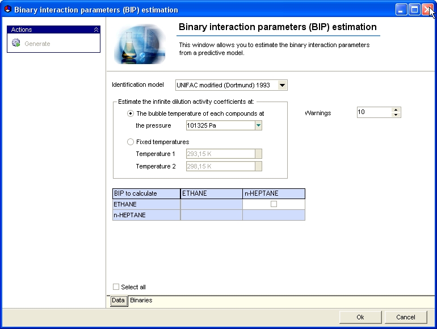The height and width of the screenshot is (329, 437).
Task: Click the Cancel button
Action: [406, 317]
